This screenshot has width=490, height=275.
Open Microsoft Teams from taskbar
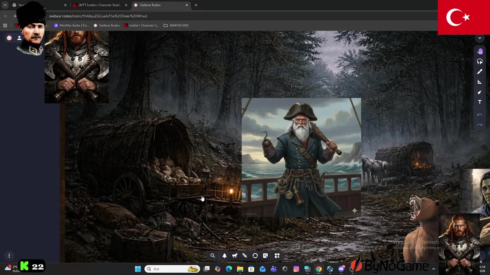pos(274,269)
